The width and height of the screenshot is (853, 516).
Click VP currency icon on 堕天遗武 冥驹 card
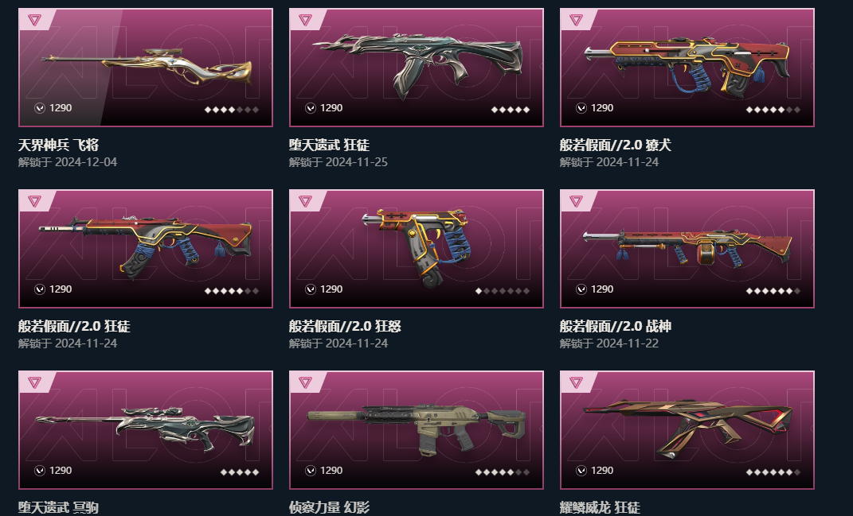(40, 471)
